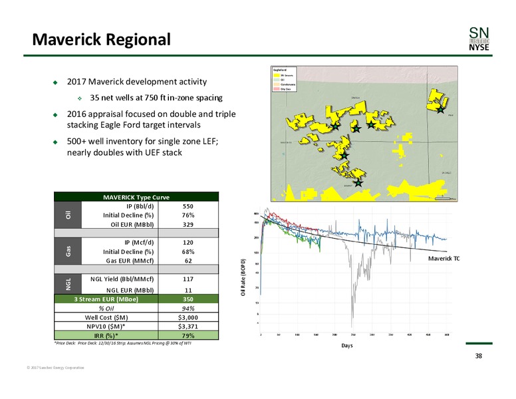
Task: Click the green star nearest the DIMMIT label
Action: [x=358, y=183]
